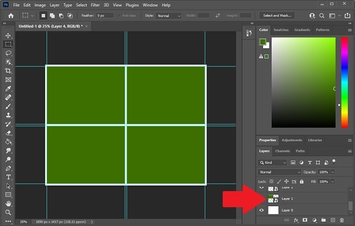Enable New selection mode
Viewport: 355px width, 226px height.
pos(43,16)
